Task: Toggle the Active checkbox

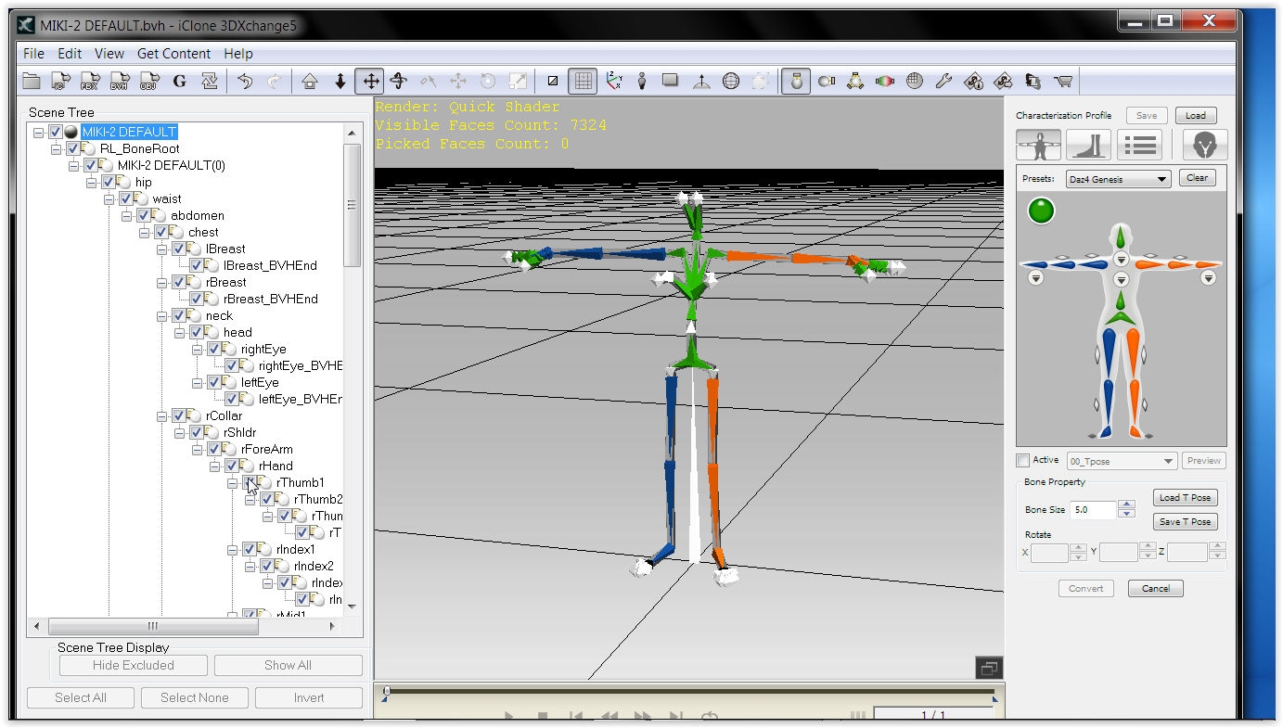Action: tap(1022, 461)
